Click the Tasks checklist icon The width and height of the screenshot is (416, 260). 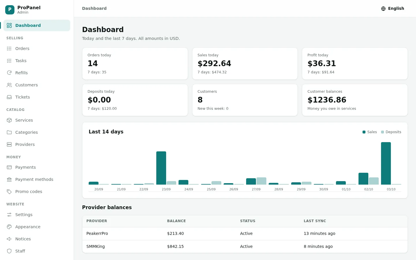pos(9,61)
